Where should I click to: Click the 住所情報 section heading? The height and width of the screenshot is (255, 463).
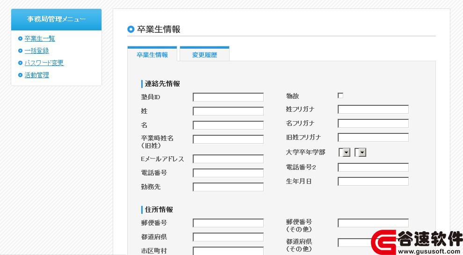(159, 210)
